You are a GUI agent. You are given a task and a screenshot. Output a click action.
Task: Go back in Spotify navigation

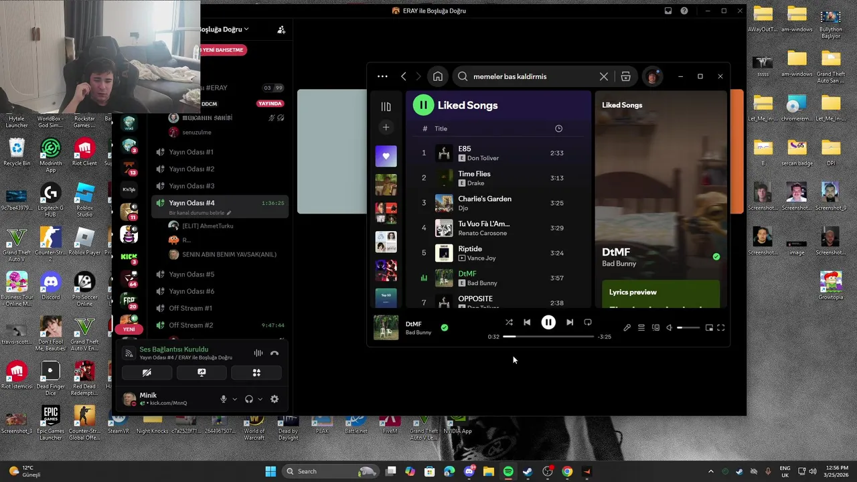click(x=404, y=76)
